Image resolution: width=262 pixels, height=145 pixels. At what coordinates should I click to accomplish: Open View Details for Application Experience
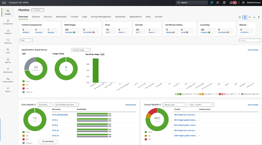click(253, 50)
